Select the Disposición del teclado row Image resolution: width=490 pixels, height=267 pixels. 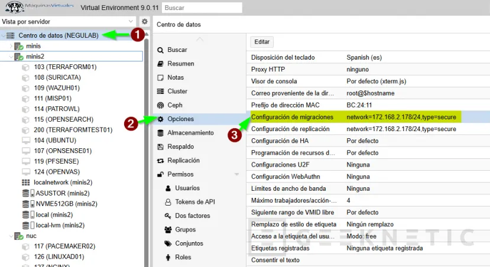point(368,57)
